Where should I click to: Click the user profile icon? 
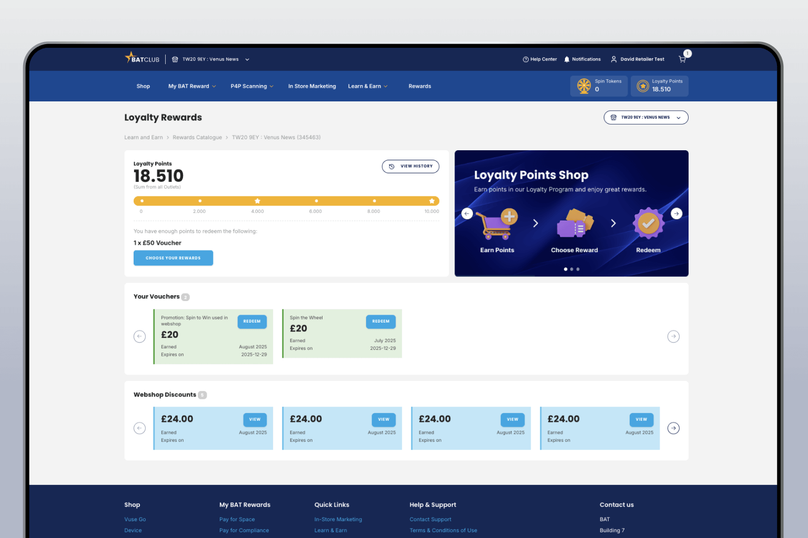[x=613, y=59]
